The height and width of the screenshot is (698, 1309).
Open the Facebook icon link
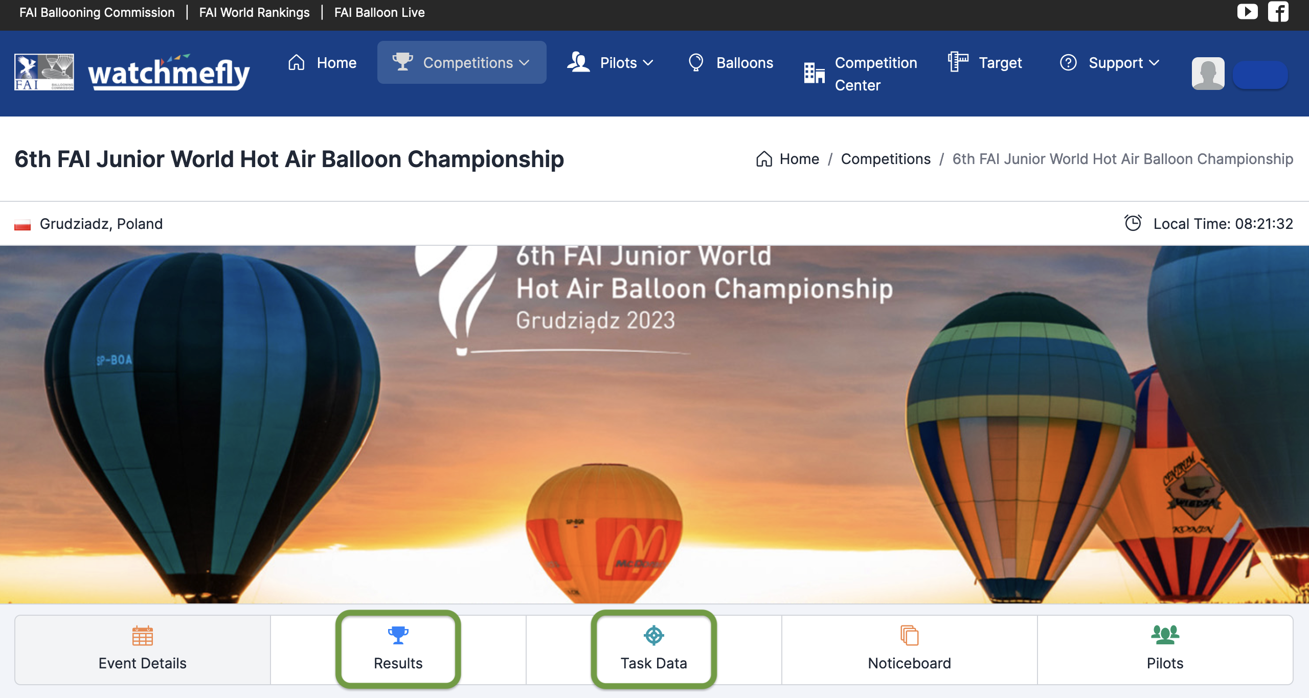(x=1278, y=12)
